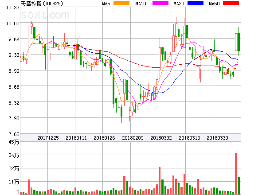The width and height of the screenshot is (266, 195).
Task: Click the 45万 volume axis label
Action: [14, 142]
